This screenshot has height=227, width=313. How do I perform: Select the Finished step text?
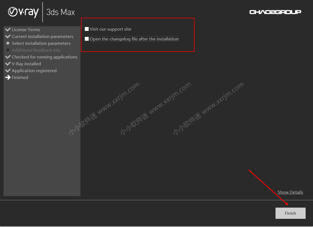20,77
